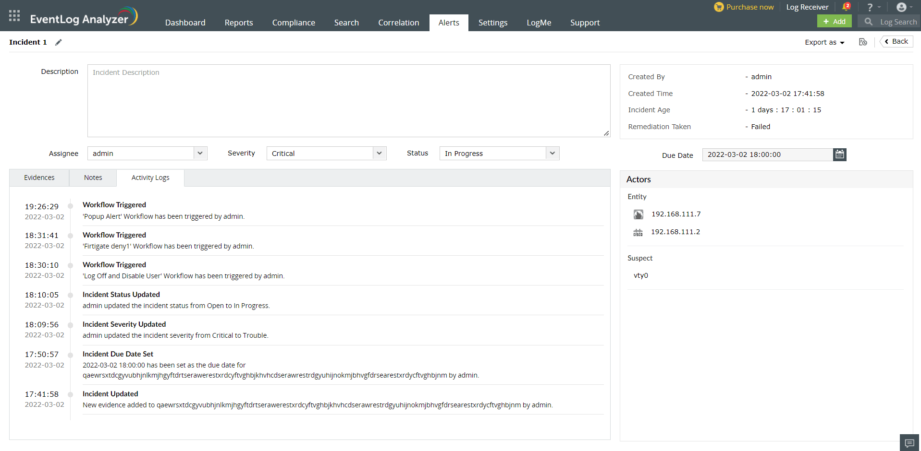This screenshot has height=451, width=921.
Task: Click inside the Incident Description field
Action: coord(349,101)
